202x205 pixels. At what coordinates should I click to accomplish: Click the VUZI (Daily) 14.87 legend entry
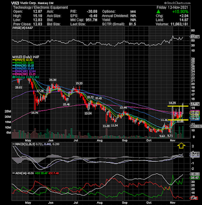(x=26, y=57)
